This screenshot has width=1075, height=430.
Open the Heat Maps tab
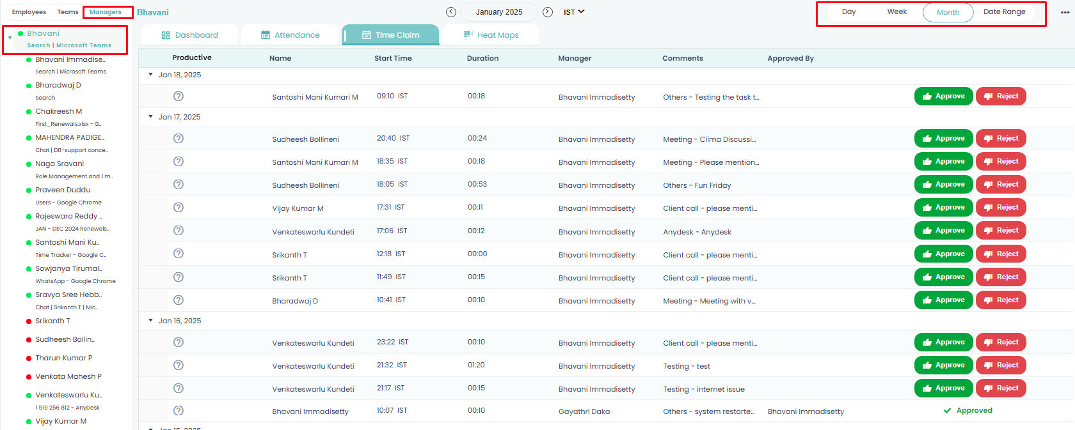coord(491,35)
